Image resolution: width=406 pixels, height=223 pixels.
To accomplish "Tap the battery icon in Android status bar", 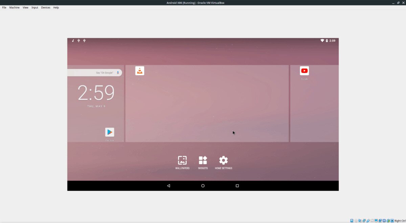I will (x=327, y=41).
